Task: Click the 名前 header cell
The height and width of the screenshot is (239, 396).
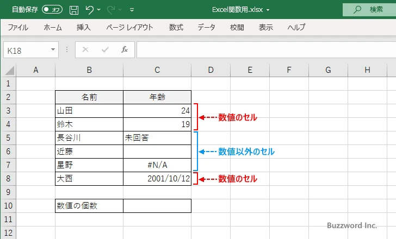Action: tap(89, 97)
